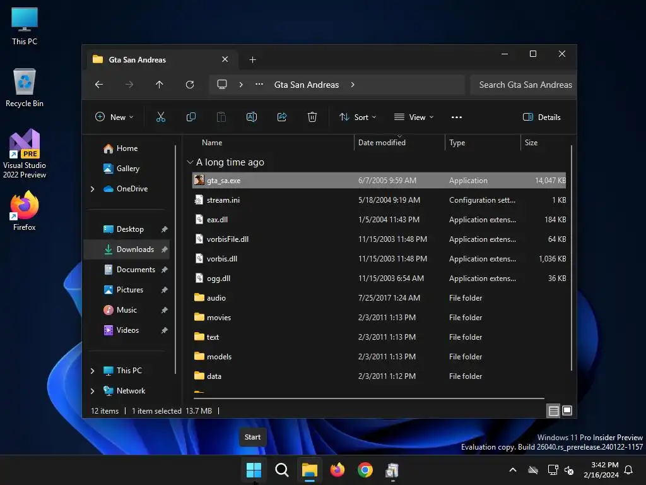Close the Gta San Andreas tab

(x=225, y=59)
